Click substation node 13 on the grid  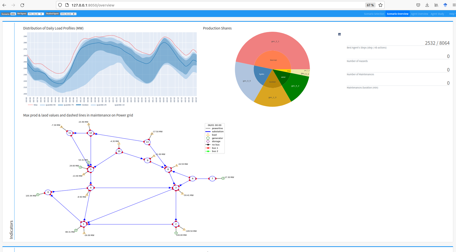[x=147, y=142]
